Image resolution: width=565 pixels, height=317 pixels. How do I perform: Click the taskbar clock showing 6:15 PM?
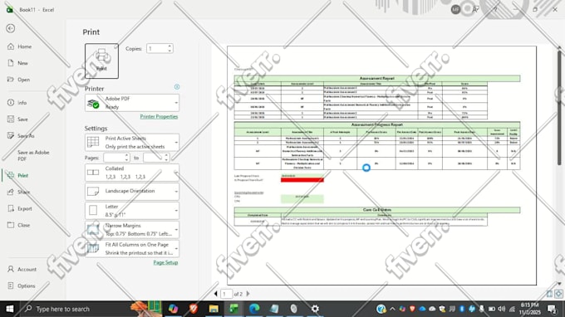point(529,309)
